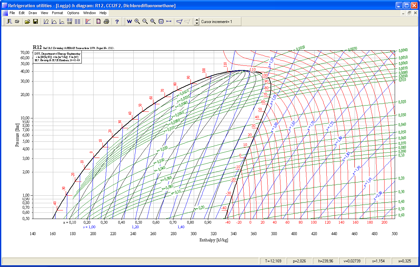
Task: Click the exit door toolbar icon
Action: click(10, 21)
